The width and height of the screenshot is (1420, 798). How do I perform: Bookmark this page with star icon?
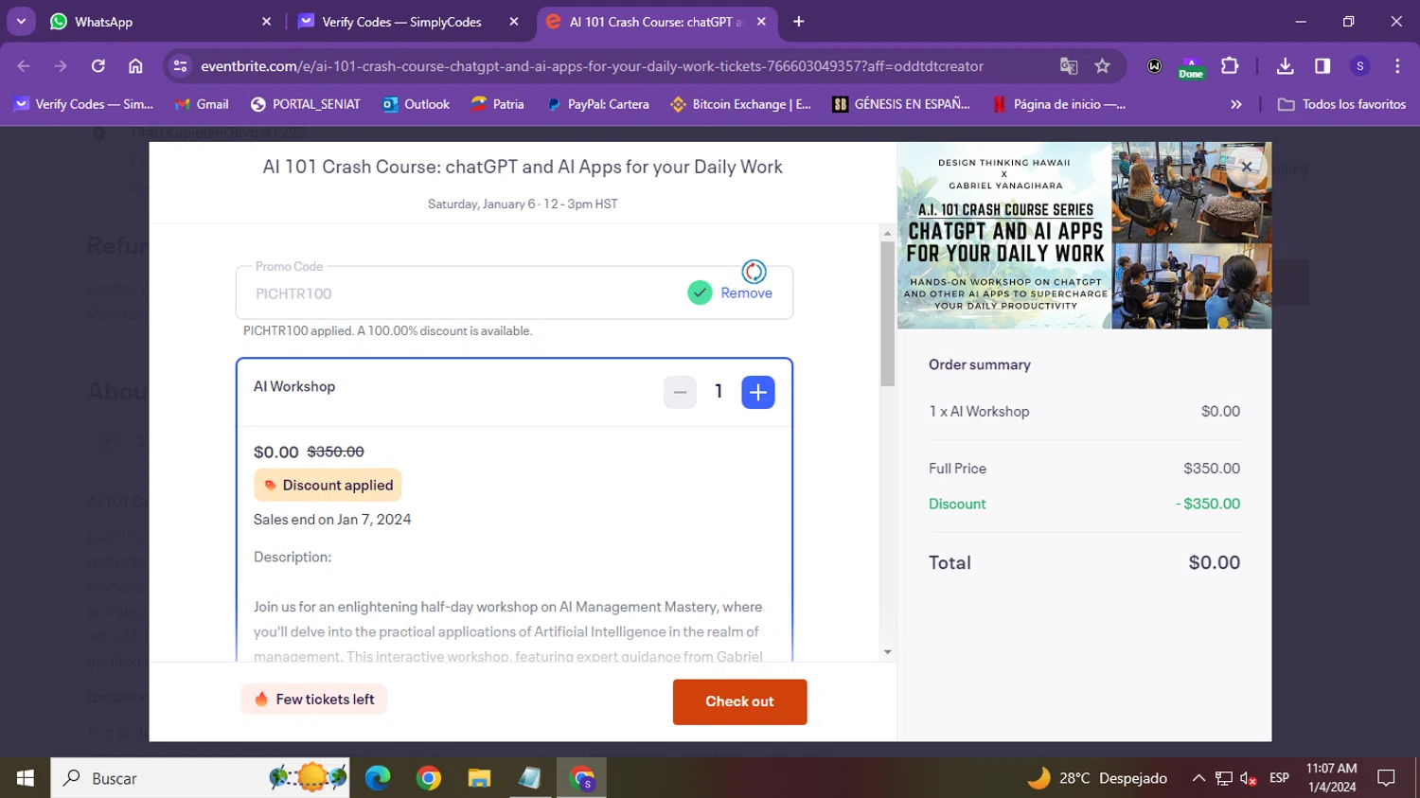(x=1102, y=66)
